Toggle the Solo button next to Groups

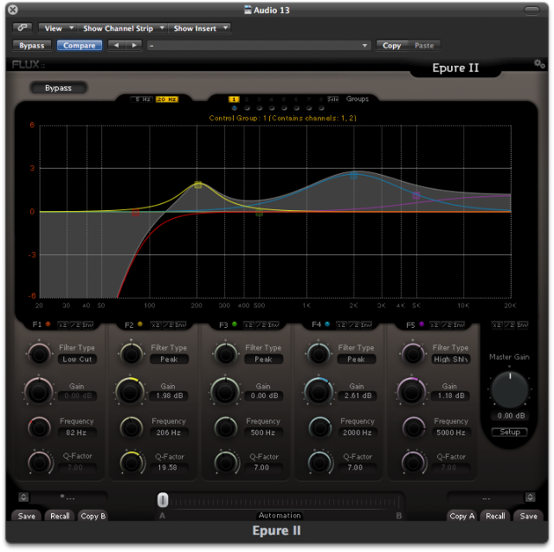[332, 99]
